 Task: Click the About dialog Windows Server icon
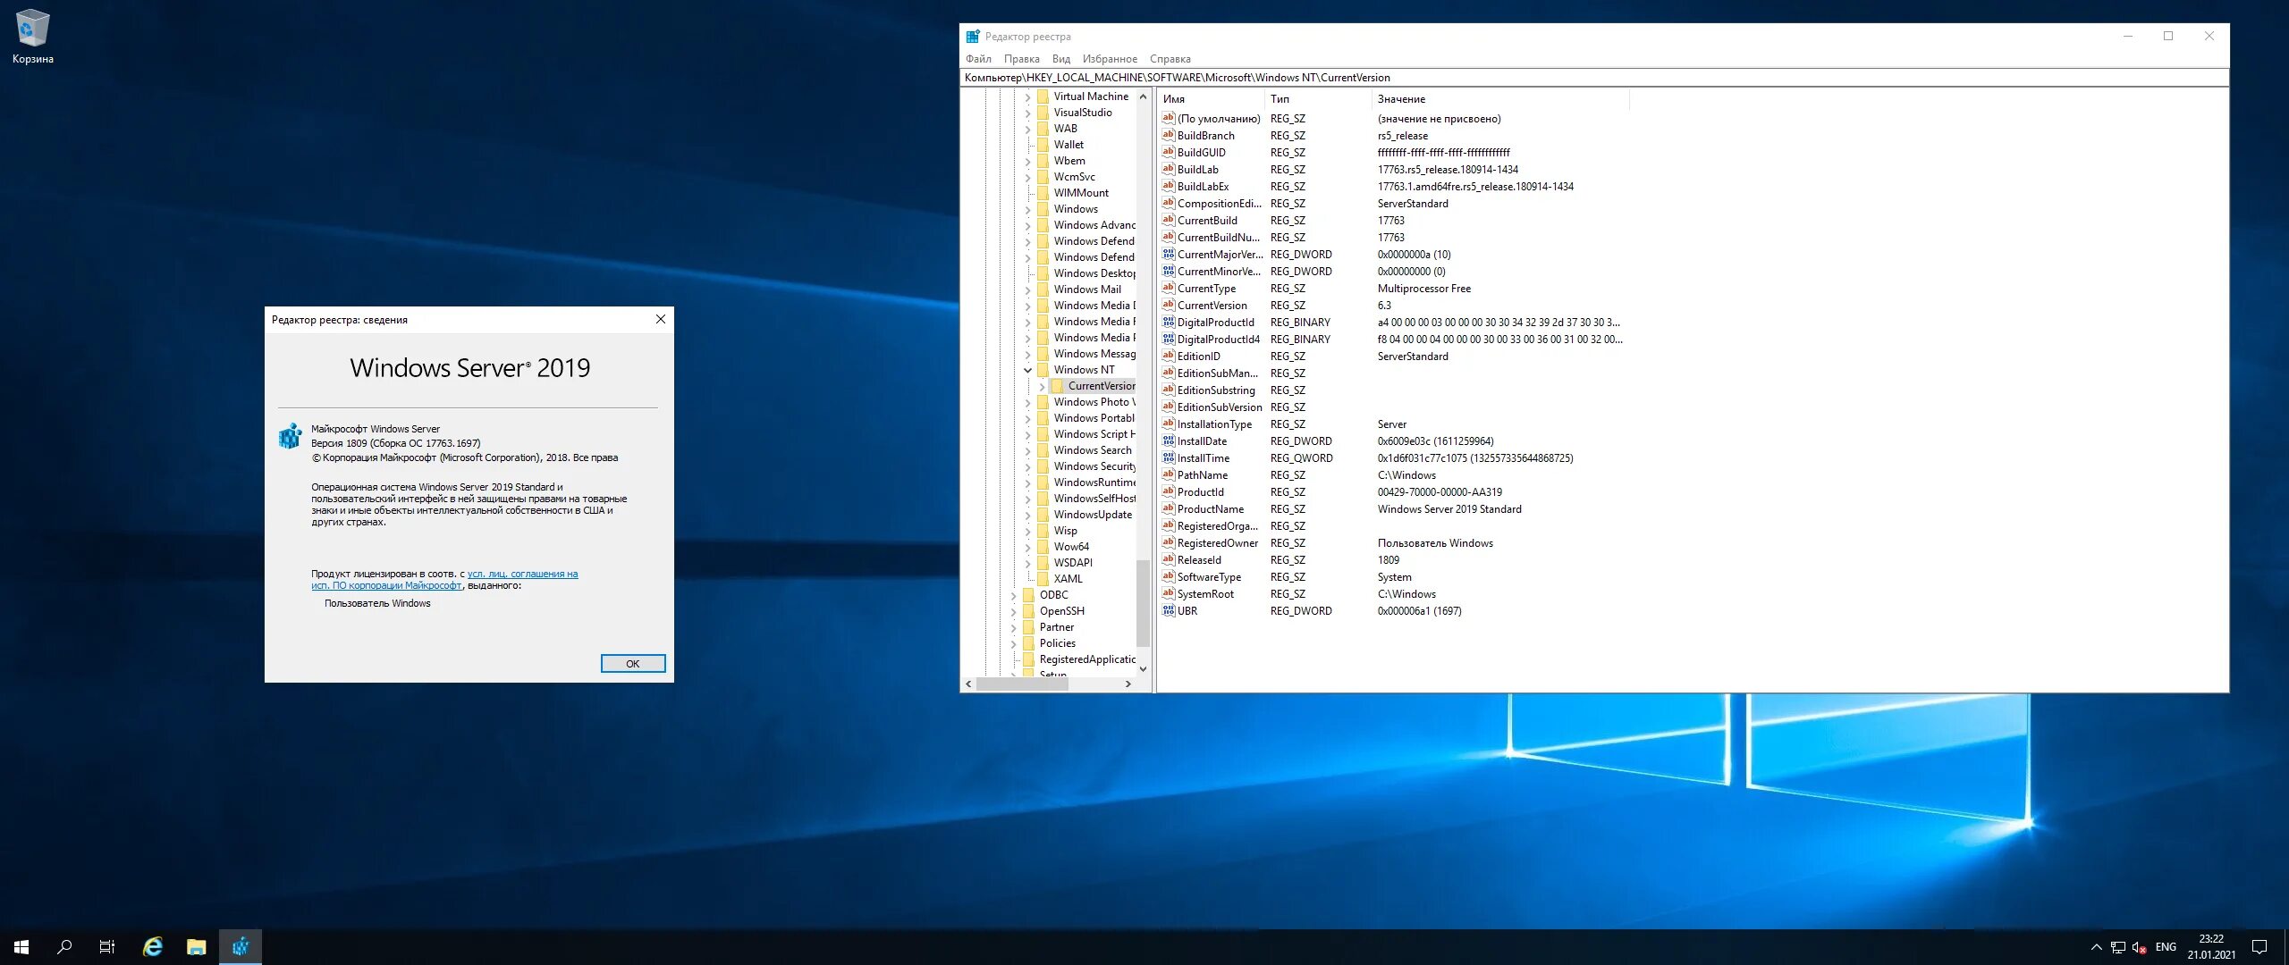(290, 436)
